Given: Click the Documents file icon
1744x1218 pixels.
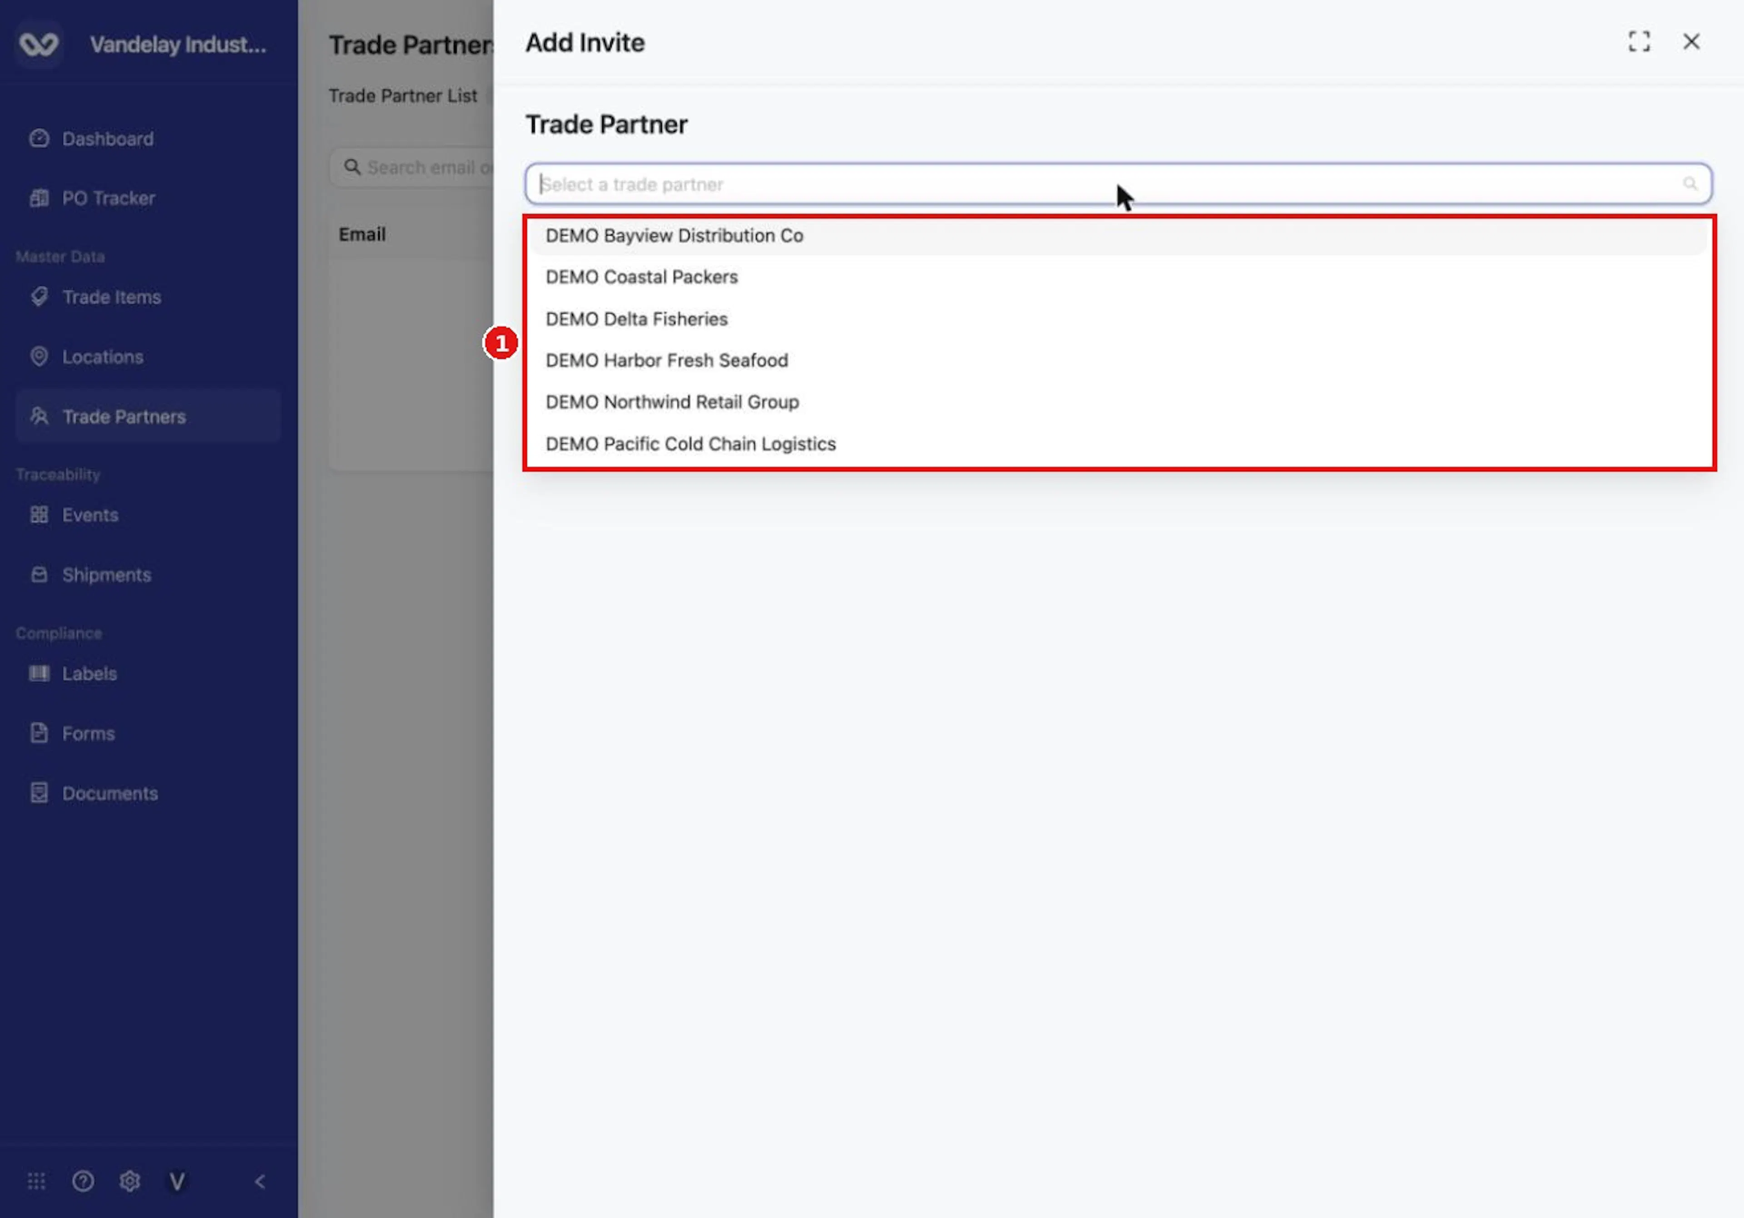Looking at the screenshot, I should point(39,793).
